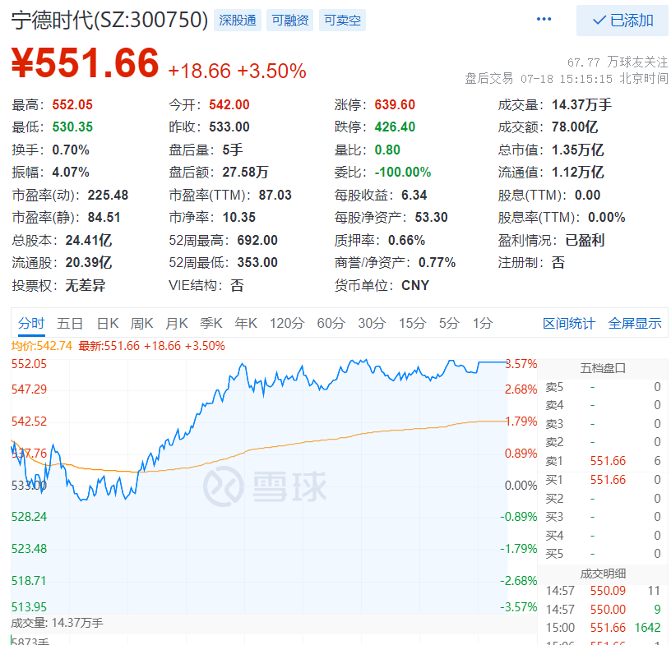Click the 总市值 value 1.35万亿
This screenshot has width=671, height=645.
[x=578, y=150]
